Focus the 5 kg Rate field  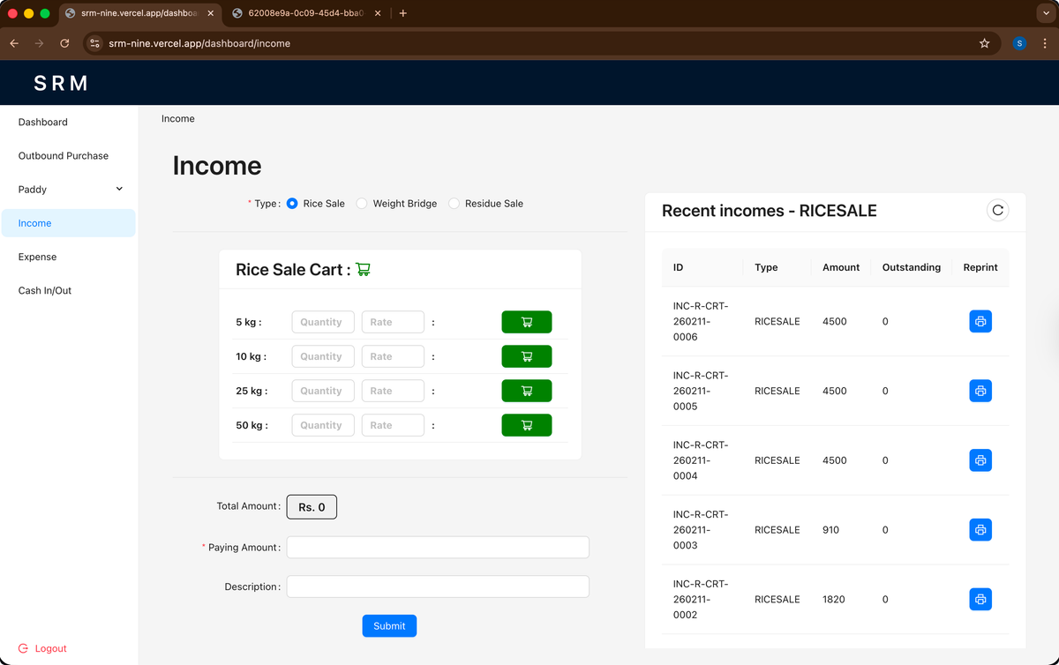coord(393,322)
